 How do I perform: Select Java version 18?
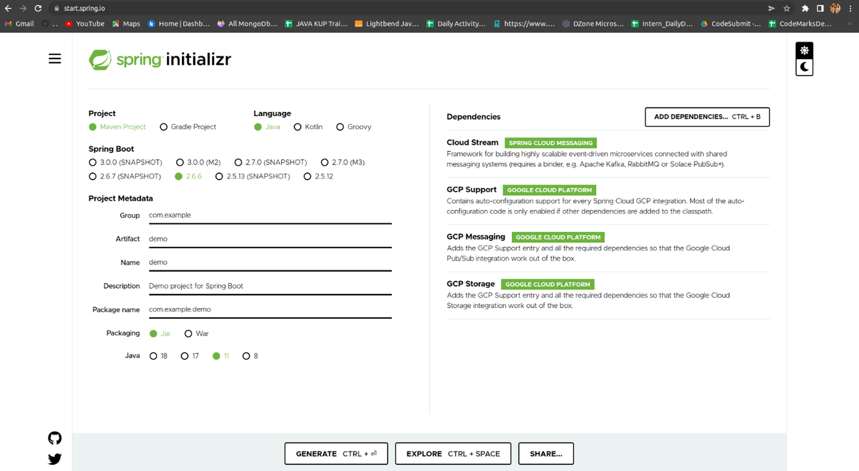tap(158, 356)
